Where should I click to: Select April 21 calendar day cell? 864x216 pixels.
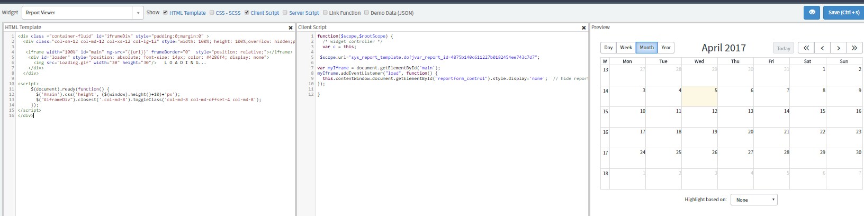(771, 138)
